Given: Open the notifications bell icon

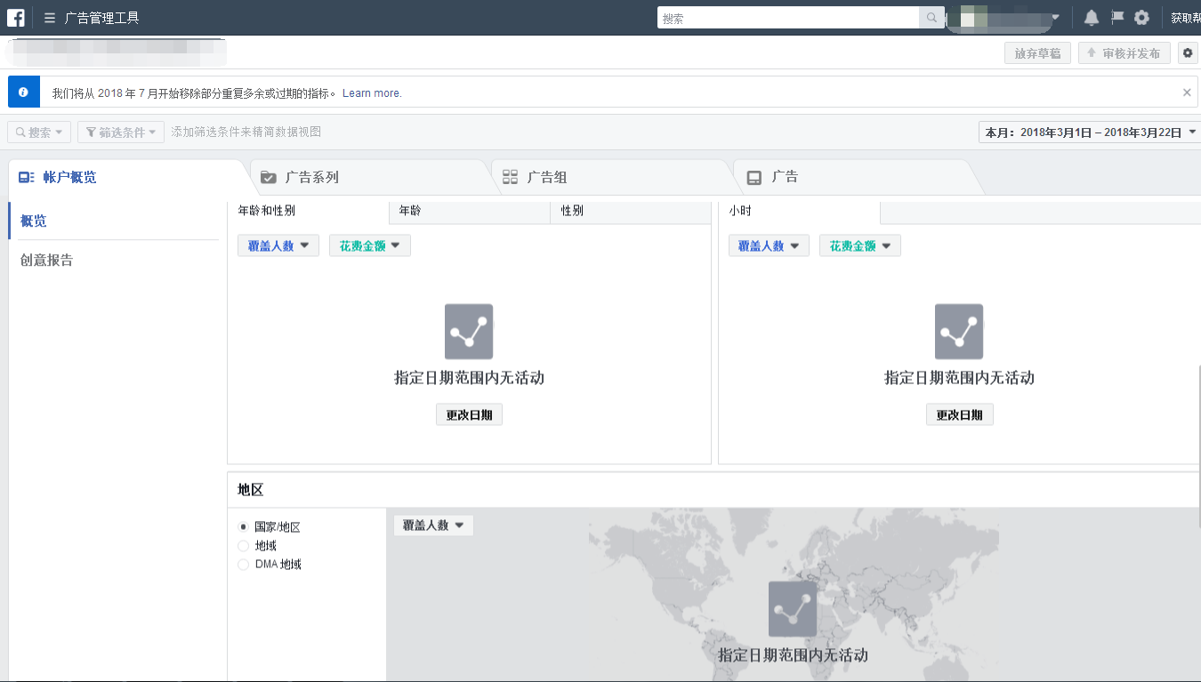Looking at the screenshot, I should point(1092,16).
